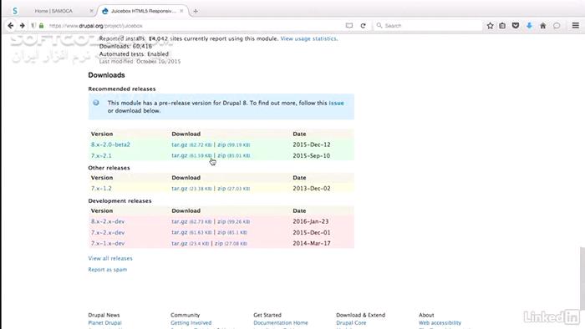Open Documentation Home footer link
Image resolution: width=585 pixels, height=329 pixels.
(x=281, y=323)
